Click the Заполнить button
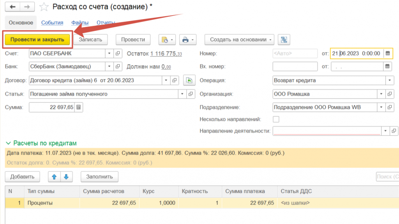 click(99, 176)
